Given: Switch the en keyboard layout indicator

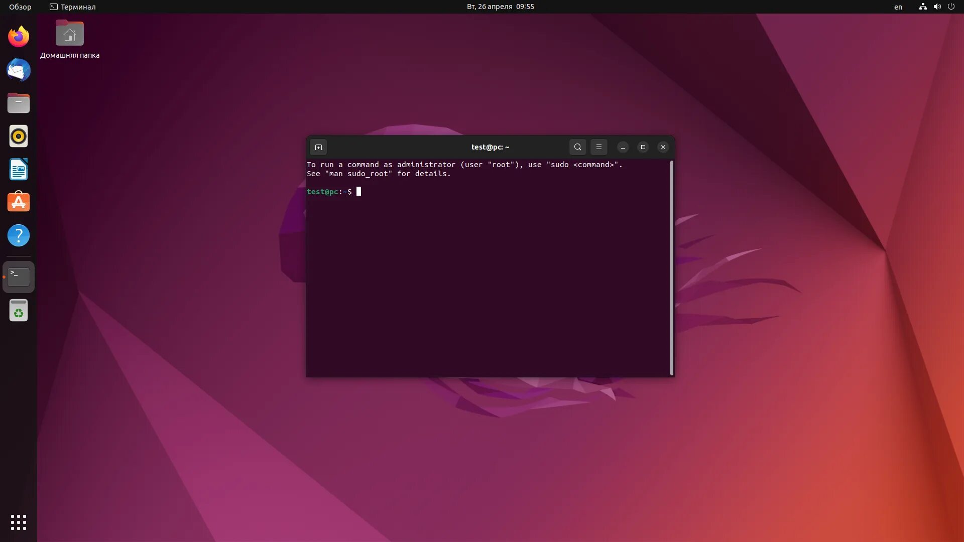Looking at the screenshot, I should (x=898, y=7).
